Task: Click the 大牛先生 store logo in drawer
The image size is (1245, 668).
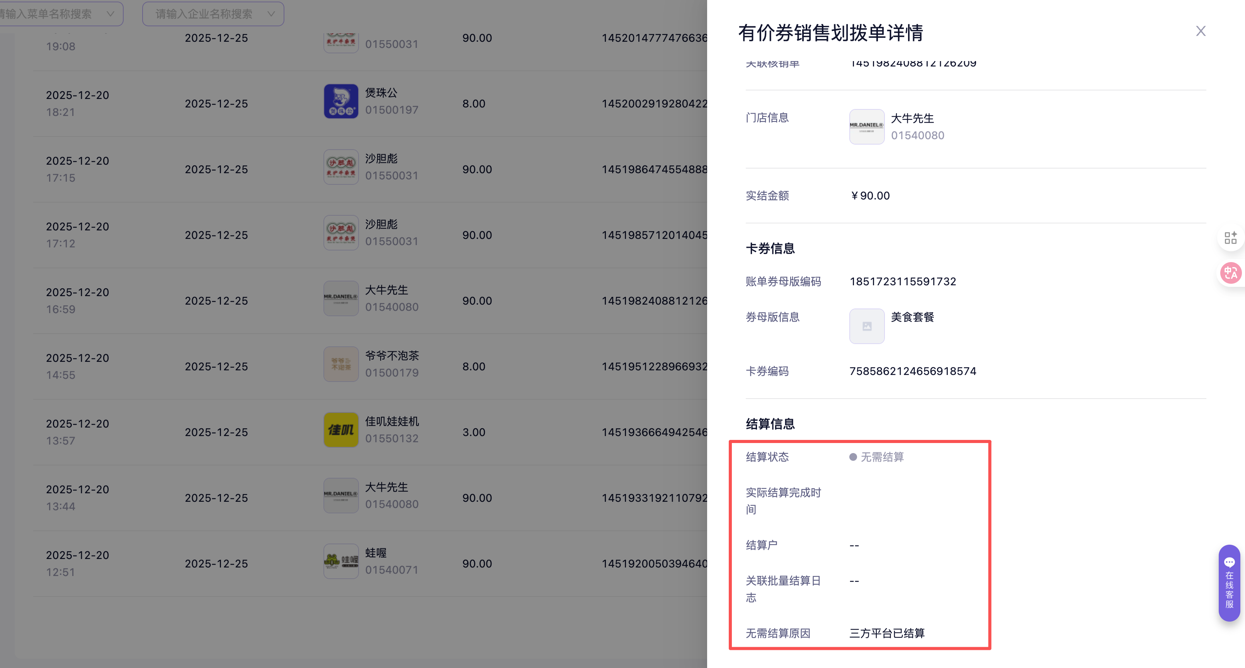Action: pyautogui.click(x=867, y=127)
